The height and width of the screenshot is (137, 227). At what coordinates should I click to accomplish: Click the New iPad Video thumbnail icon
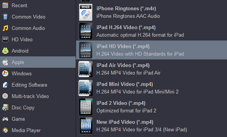(86, 126)
